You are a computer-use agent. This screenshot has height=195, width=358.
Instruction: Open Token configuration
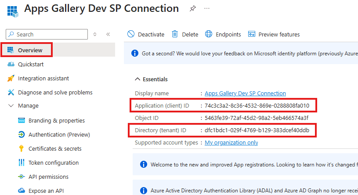[54, 163]
